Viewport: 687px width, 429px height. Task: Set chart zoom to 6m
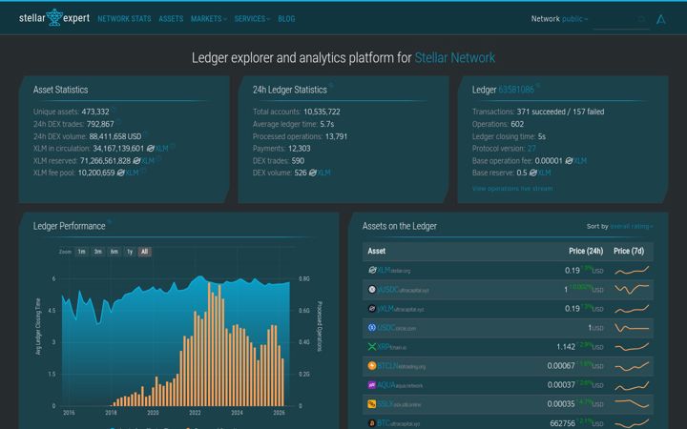(x=114, y=252)
